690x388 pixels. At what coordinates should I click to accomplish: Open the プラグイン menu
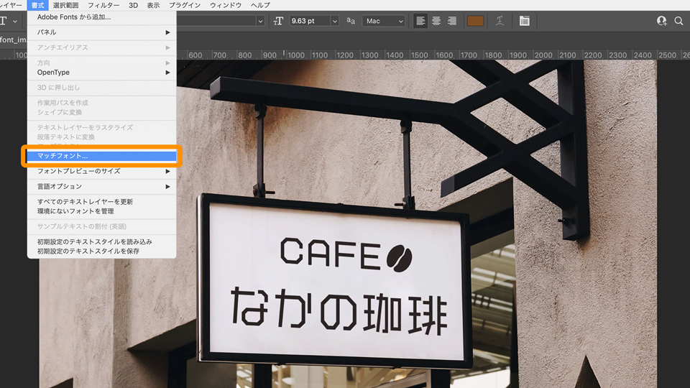click(x=185, y=5)
